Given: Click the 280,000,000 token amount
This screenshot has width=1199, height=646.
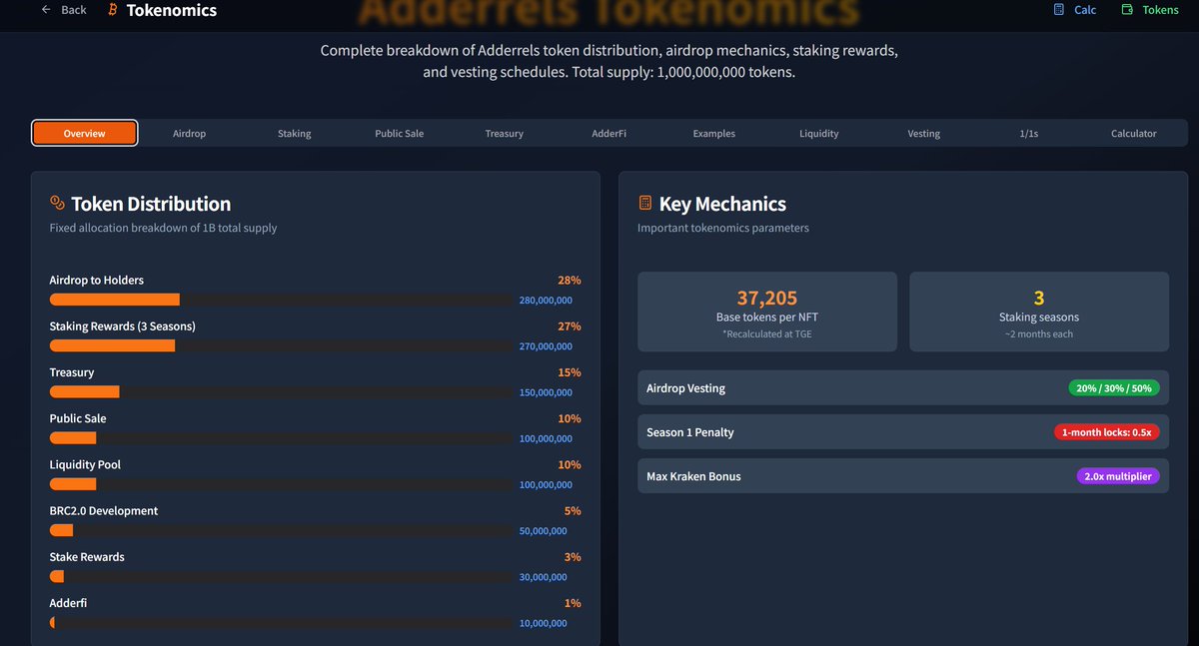Looking at the screenshot, I should click(x=546, y=300).
